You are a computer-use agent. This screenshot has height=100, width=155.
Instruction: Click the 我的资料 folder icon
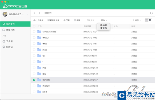39,80
